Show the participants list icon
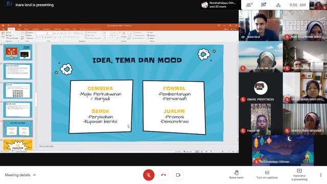327x184 pixels. (249, 5)
